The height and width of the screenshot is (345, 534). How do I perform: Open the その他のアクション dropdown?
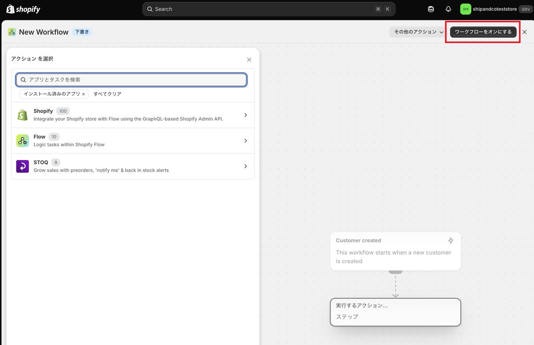click(418, 32)
